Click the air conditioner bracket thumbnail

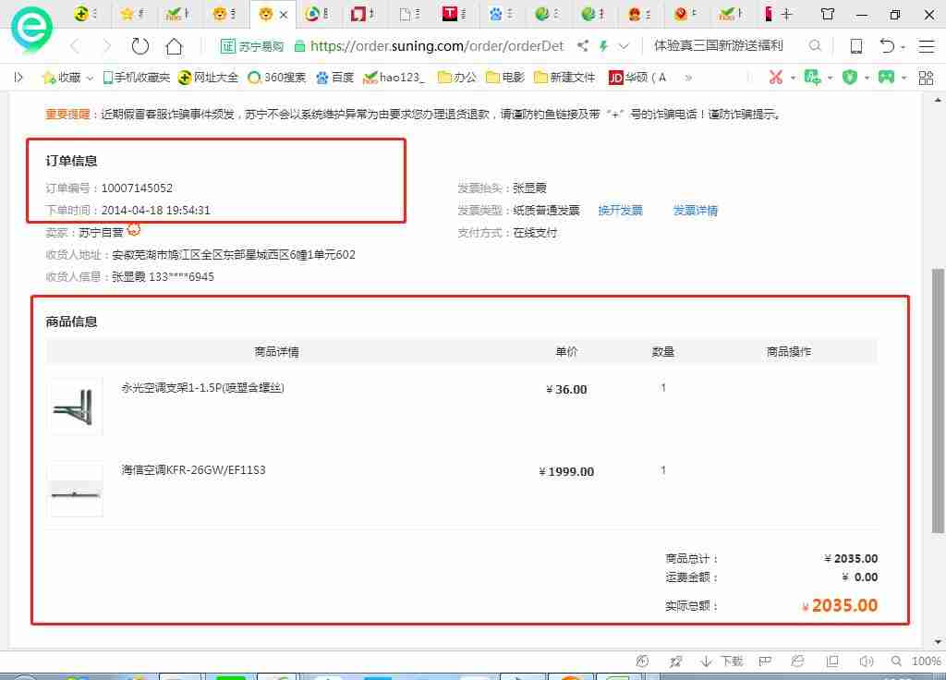click(75, 407)
